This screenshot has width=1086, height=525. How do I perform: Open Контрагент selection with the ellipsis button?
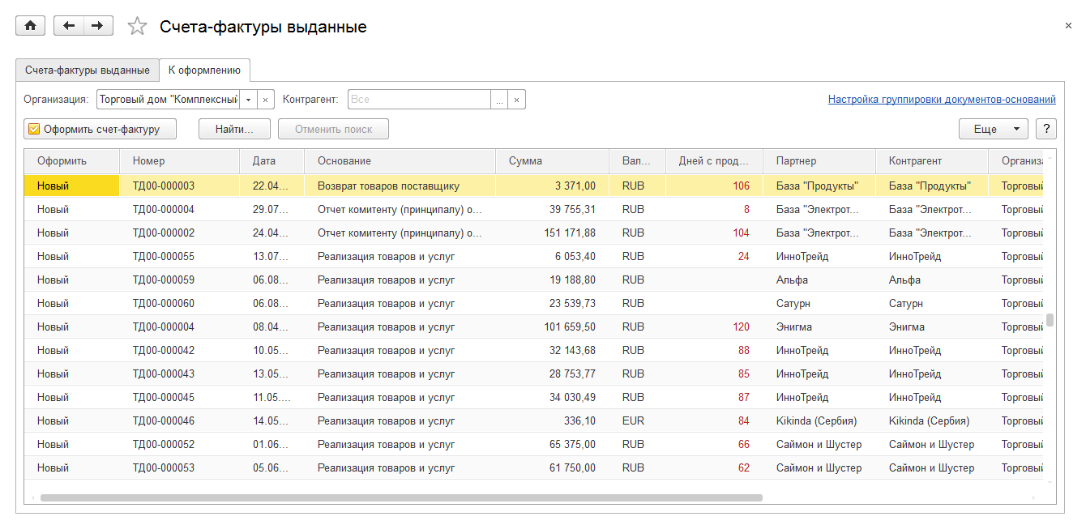[499, 100]
